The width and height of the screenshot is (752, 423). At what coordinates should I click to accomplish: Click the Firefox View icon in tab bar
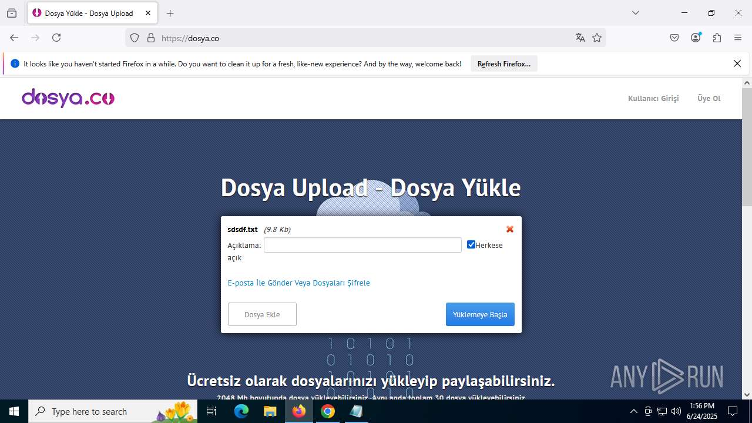click(12, 13)
